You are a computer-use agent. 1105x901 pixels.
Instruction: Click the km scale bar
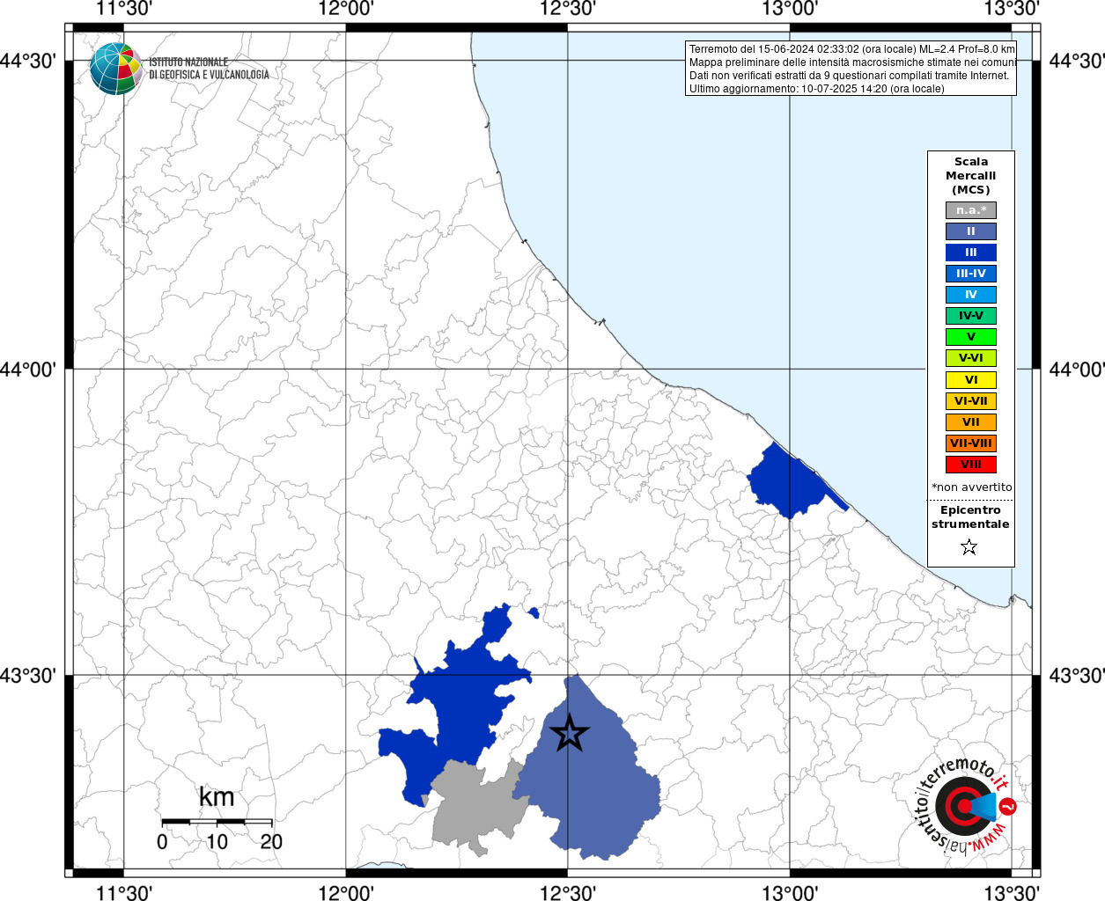pos(217,822)
